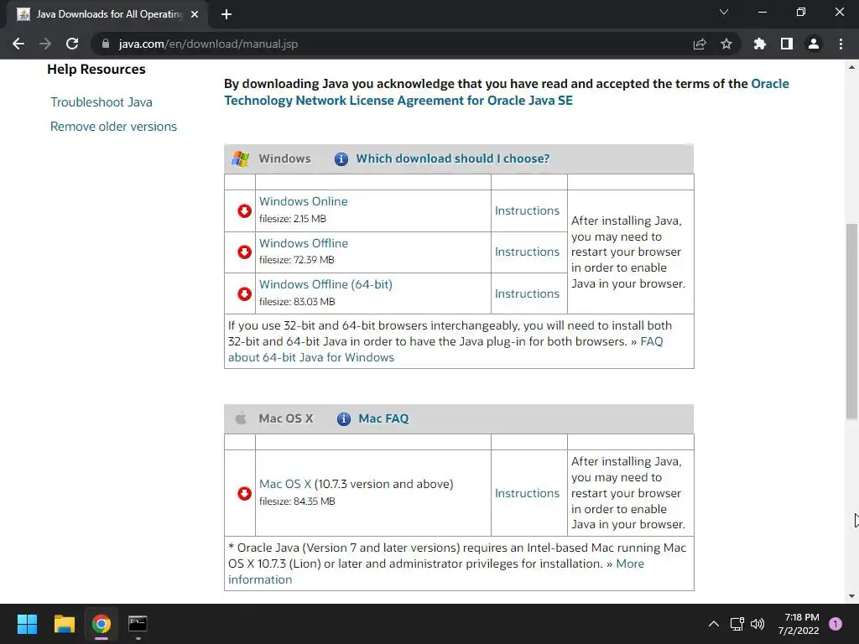
Task: Open the Mac FAQ link
Action: click(383, 419)
